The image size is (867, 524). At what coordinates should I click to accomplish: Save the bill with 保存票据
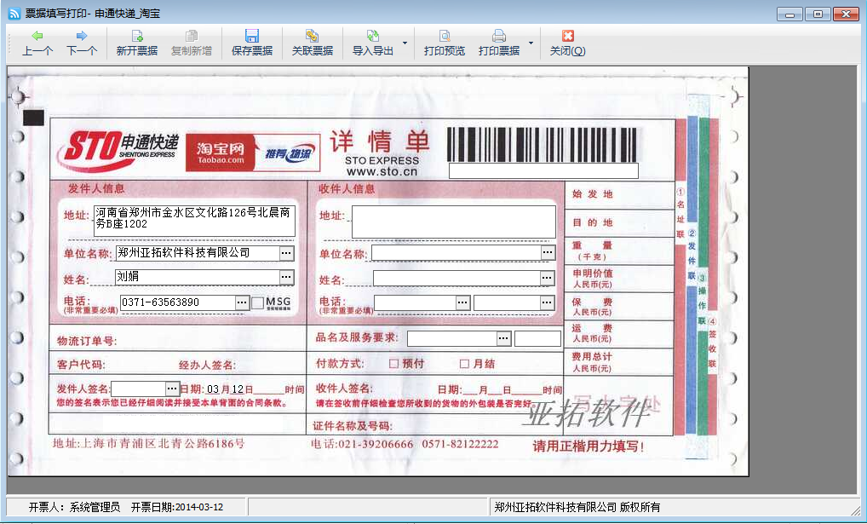pyautogui.click(x=252, y=43)
